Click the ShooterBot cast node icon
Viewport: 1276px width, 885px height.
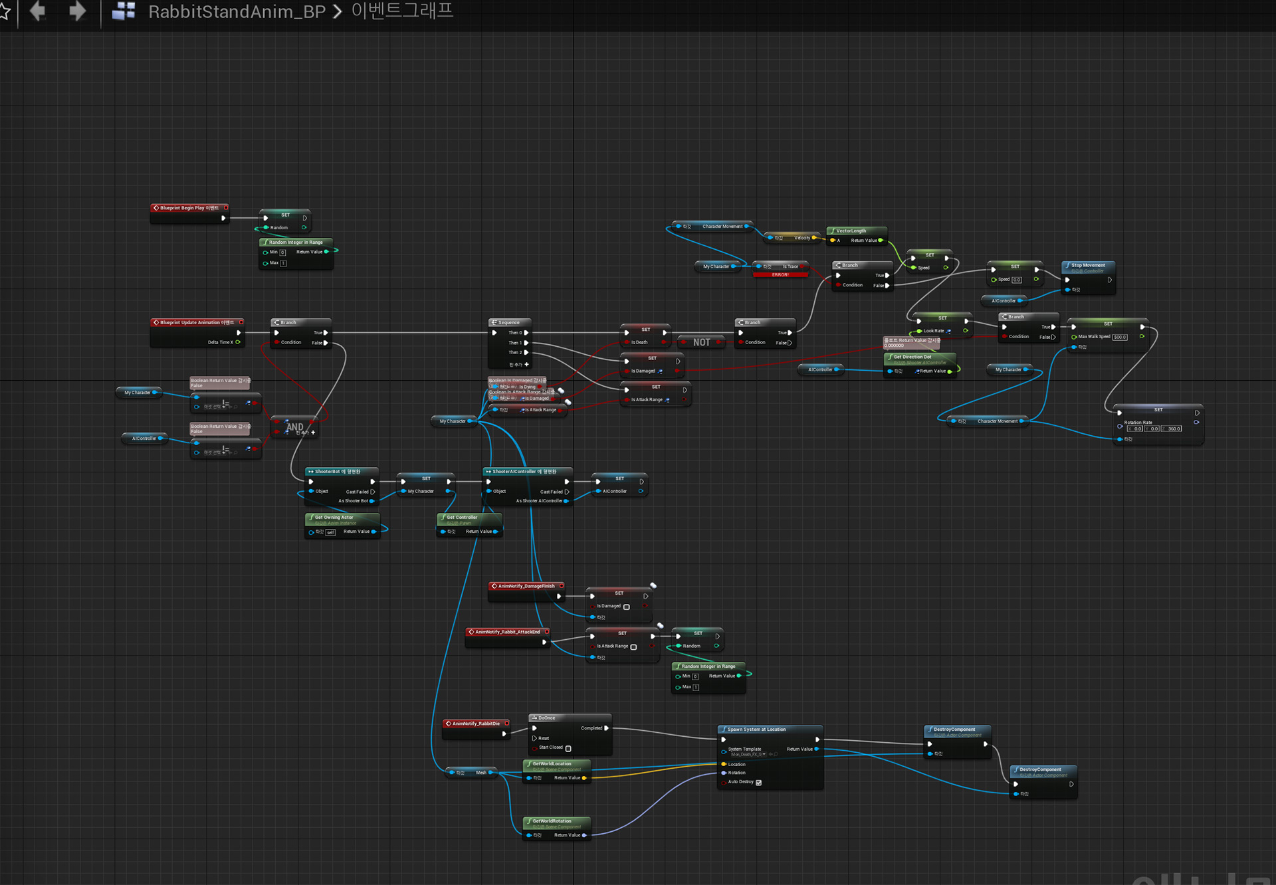[x=310, y=471]
